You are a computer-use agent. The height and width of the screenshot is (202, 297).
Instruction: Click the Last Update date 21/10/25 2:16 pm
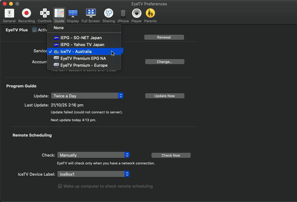click(67, 105)
